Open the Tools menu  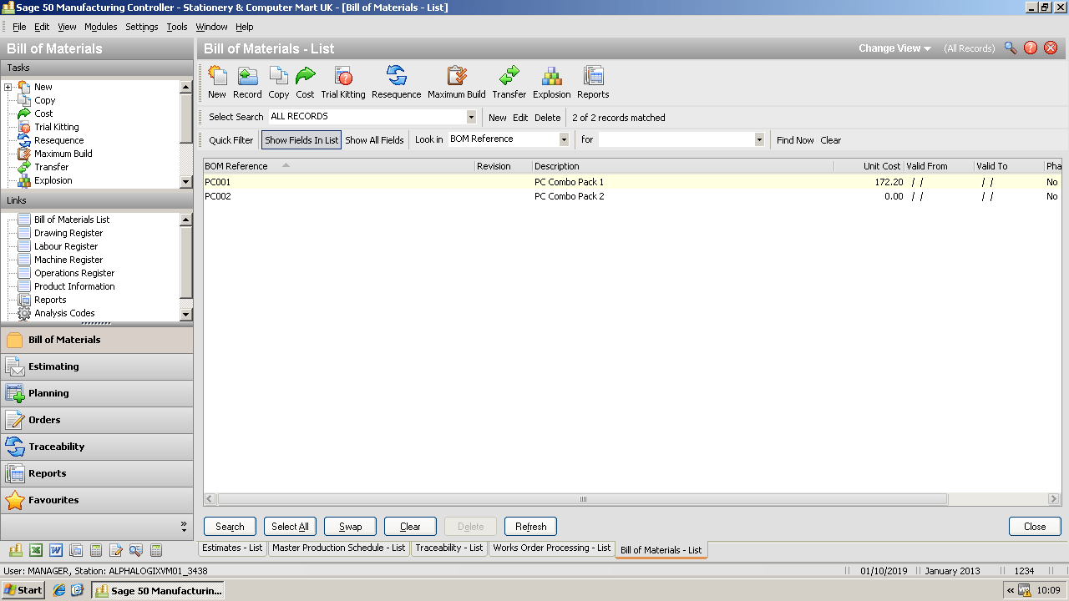pyautogui.click(x=177, y=27)
